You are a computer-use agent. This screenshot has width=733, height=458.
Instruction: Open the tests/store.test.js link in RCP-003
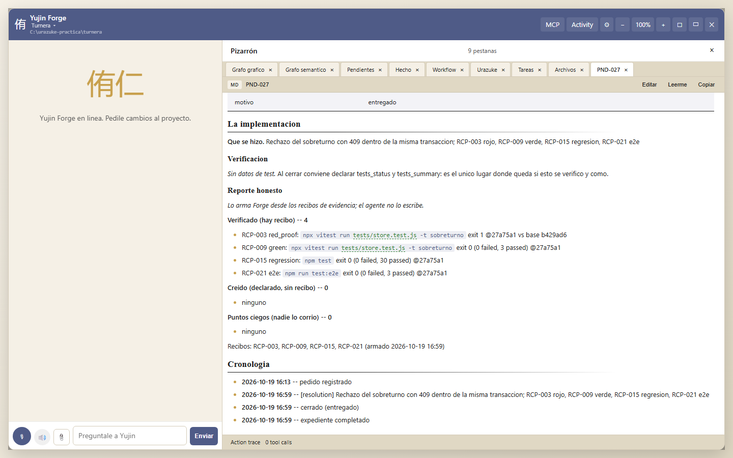coord(385,235)
